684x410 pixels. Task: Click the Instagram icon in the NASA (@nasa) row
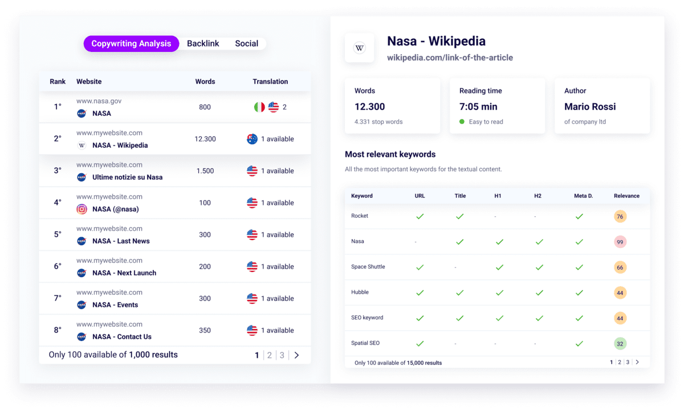[82, 209]
